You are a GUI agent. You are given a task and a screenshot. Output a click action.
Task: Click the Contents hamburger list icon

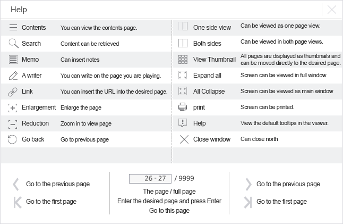point(13,28)
